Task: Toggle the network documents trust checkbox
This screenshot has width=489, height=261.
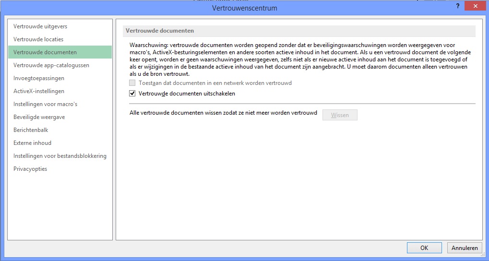Action: [132, 83]
